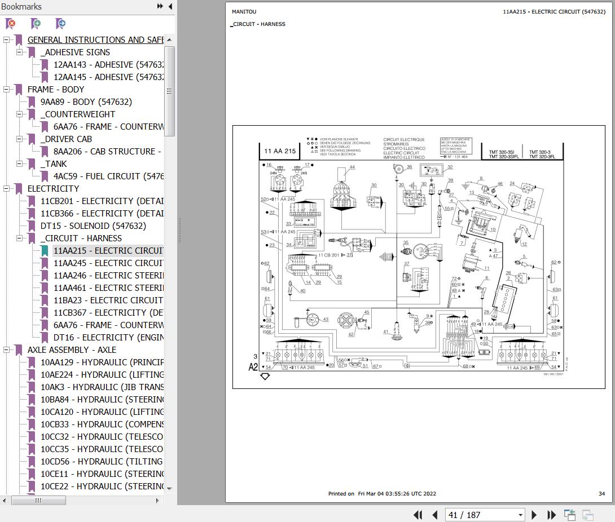The width and height of the screenshot is (615, 522).
Task: Click the bookmarks vertical scrollbar thumb
Action: [x=169, y=90]
